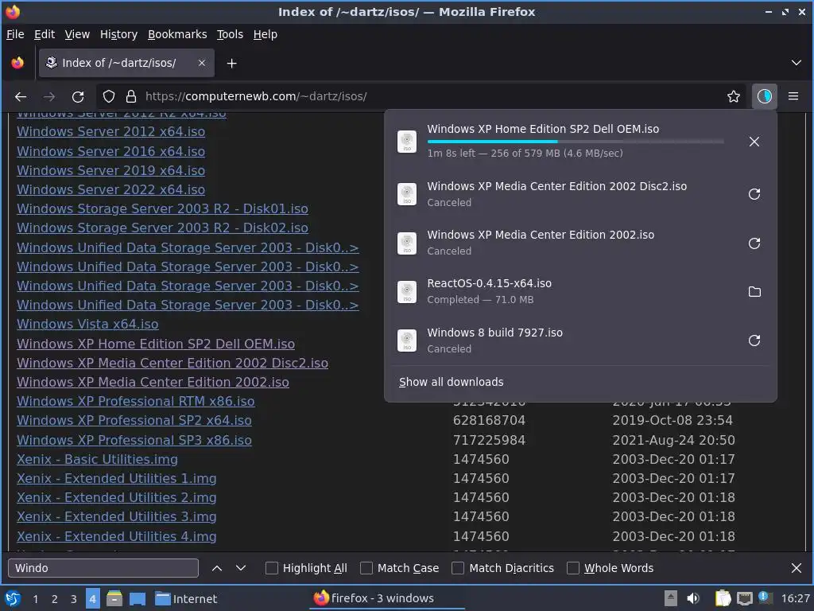The width and height of the screenshot is (814, 611).
Task: Open the Bookmarks menu
Action: click(x=177, y=34)
